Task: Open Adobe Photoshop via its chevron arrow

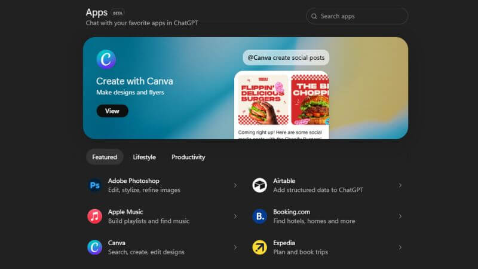Action: click(x=235, y=185)
